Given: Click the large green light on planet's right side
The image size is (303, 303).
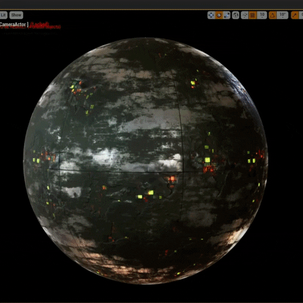Looking at the screenshot, I should (x=208, y=160).
